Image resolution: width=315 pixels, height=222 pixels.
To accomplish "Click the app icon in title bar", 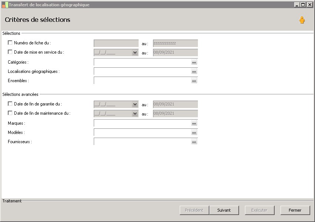I will (5, 5).
